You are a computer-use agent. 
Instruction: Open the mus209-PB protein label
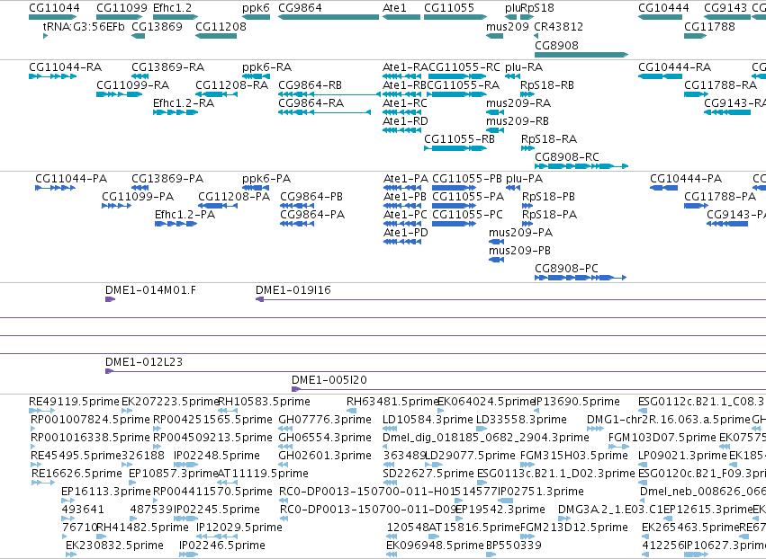pos(519,251)
